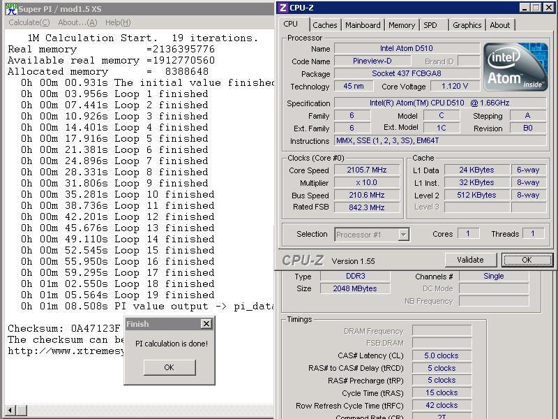
Task: Close the CPU-Z window
Action: pos(548,8)
